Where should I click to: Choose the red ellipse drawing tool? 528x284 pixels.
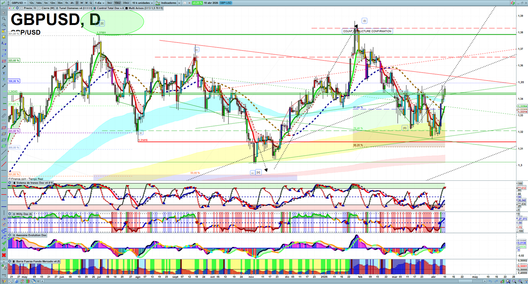coord(4,128)
